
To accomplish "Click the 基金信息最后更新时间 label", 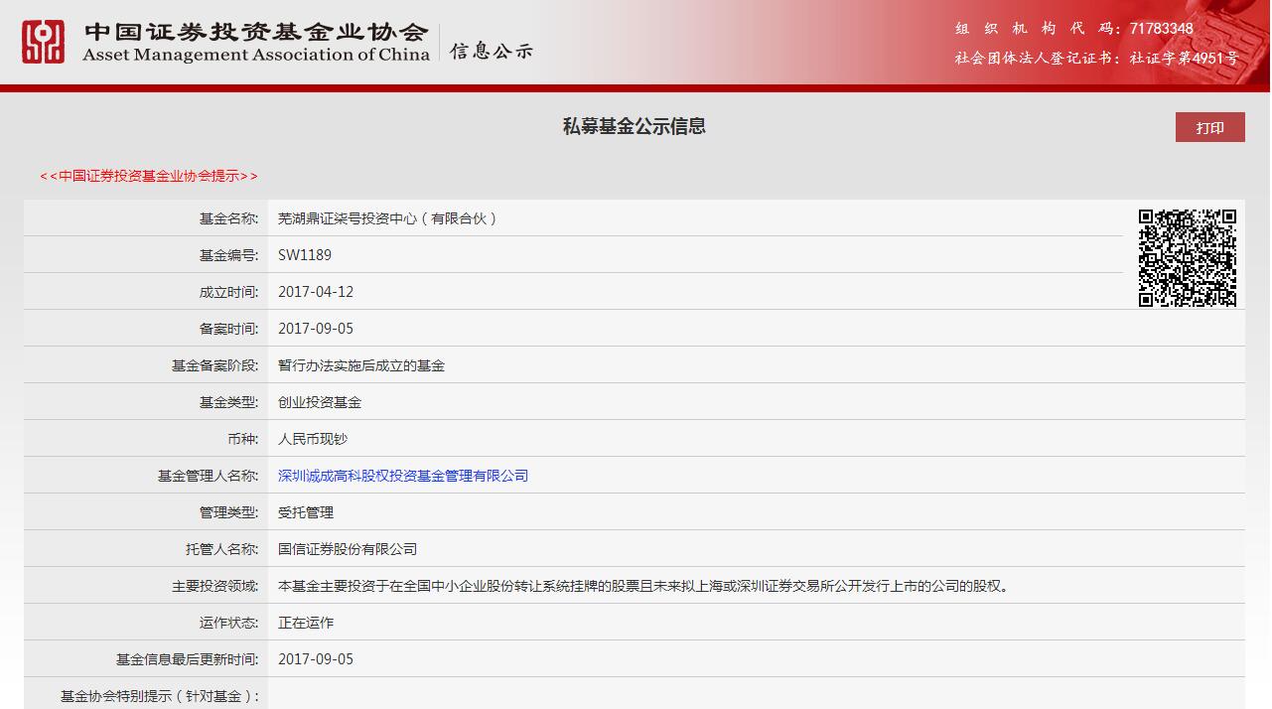I will pos(187,659).
